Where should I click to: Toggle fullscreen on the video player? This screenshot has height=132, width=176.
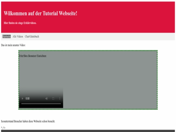pyautogui.click(x=53, y=98)
